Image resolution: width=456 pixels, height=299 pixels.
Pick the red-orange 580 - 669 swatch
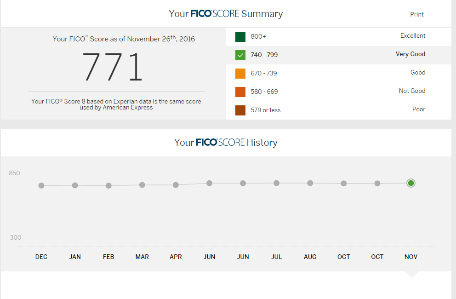click(240, 92)
